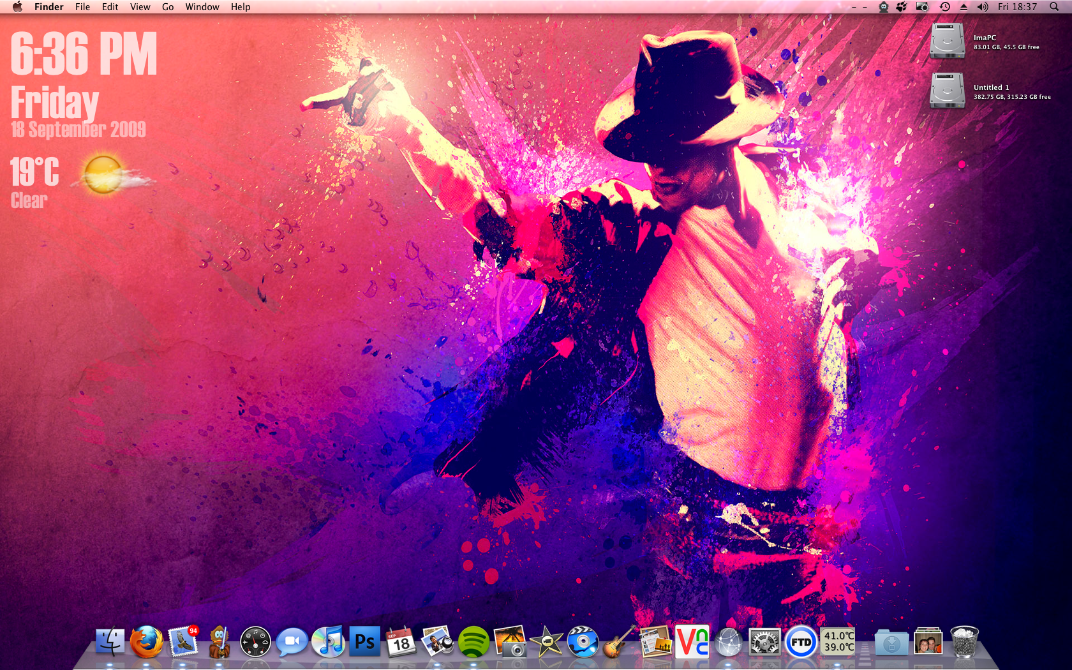This screenshot has height=670, width=1072.
Task: Open the pictures stack in Dock
Action: [x=928, y=642]
